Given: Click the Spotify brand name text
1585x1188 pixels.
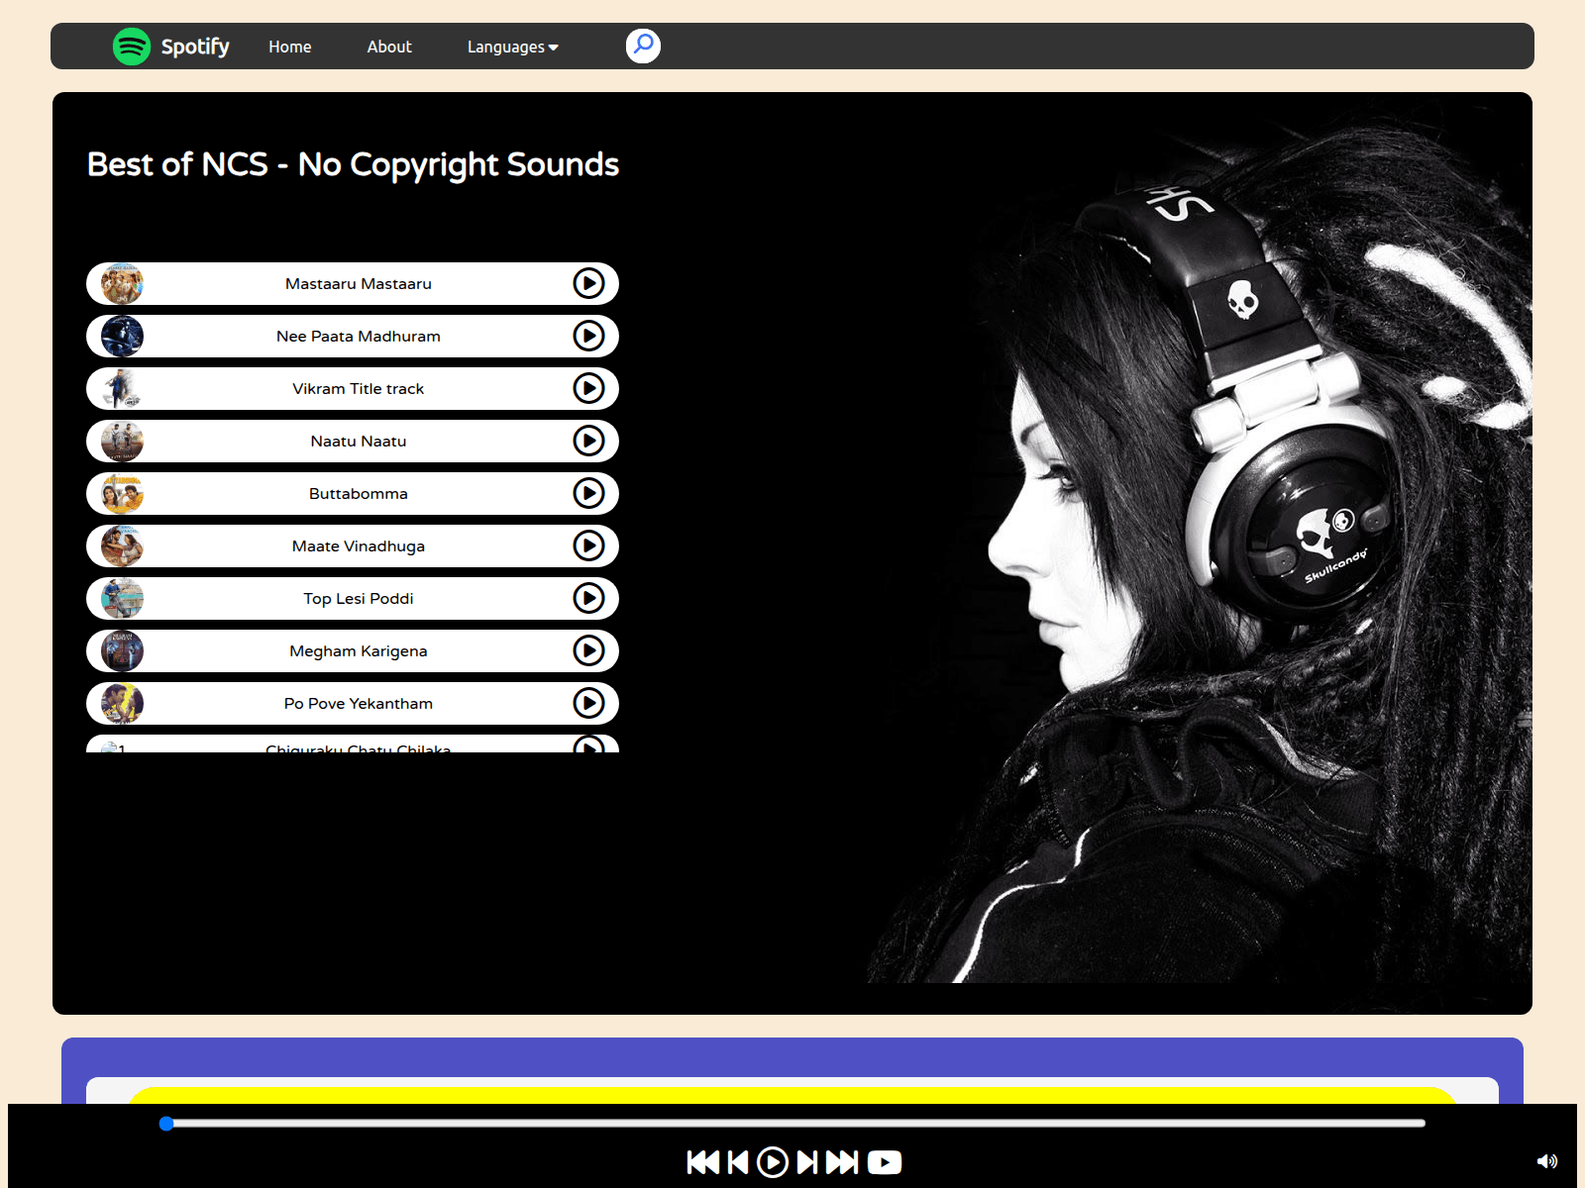Looking at the screenshot, I should (x=195, y=47).
